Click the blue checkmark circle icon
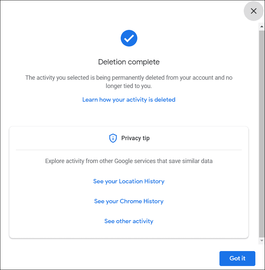The height and width of the screenshot is (270, 265). pos(129,38)
